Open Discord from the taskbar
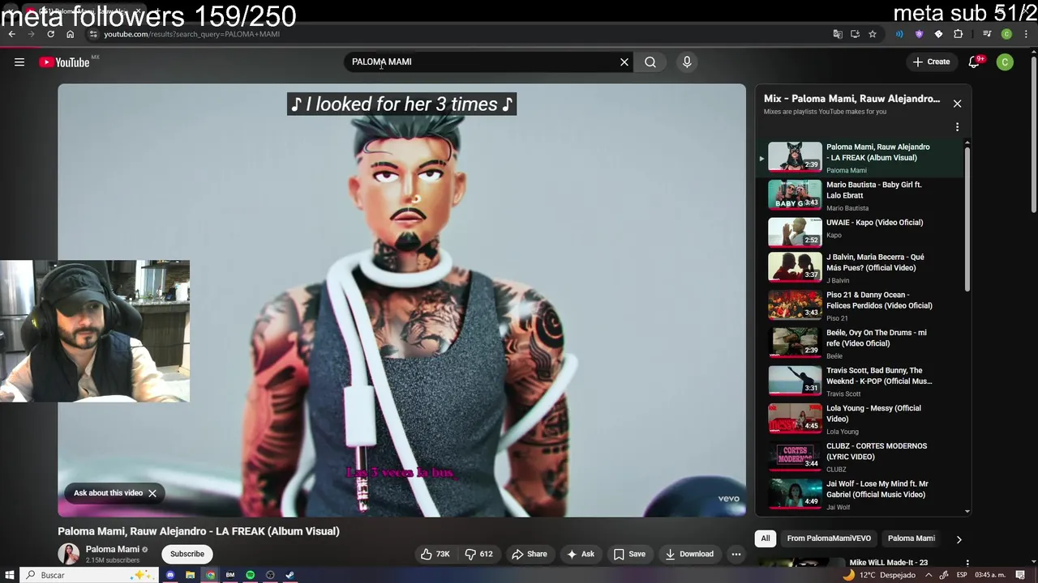This screenshot has height=583, width=1038. 170,575
